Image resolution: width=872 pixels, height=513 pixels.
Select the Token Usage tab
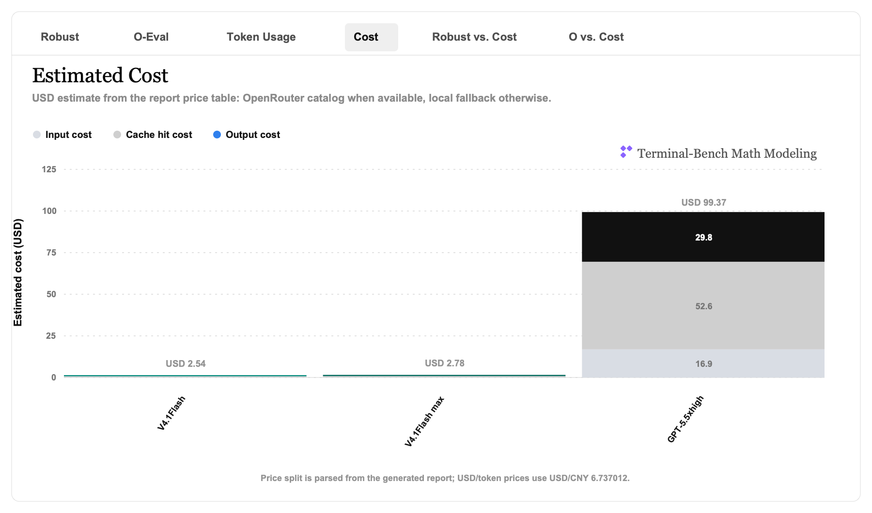(261, 37)
